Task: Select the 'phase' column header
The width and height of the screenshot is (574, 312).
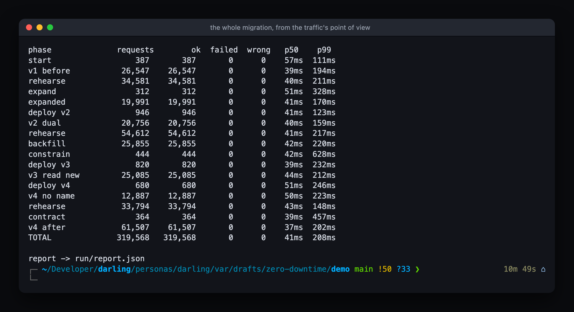Action: (40, 50)
